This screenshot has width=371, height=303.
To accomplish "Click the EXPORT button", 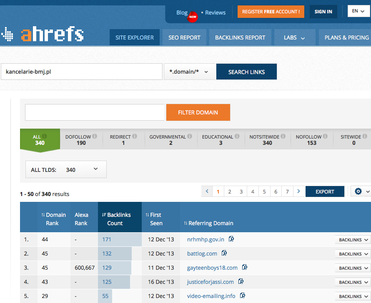I will tap(325, 191).
